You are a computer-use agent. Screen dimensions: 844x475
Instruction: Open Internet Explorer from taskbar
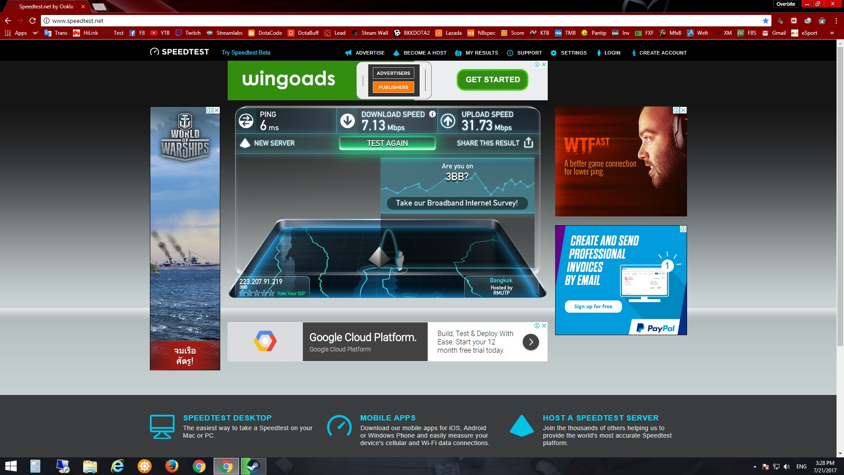point(117,466)
